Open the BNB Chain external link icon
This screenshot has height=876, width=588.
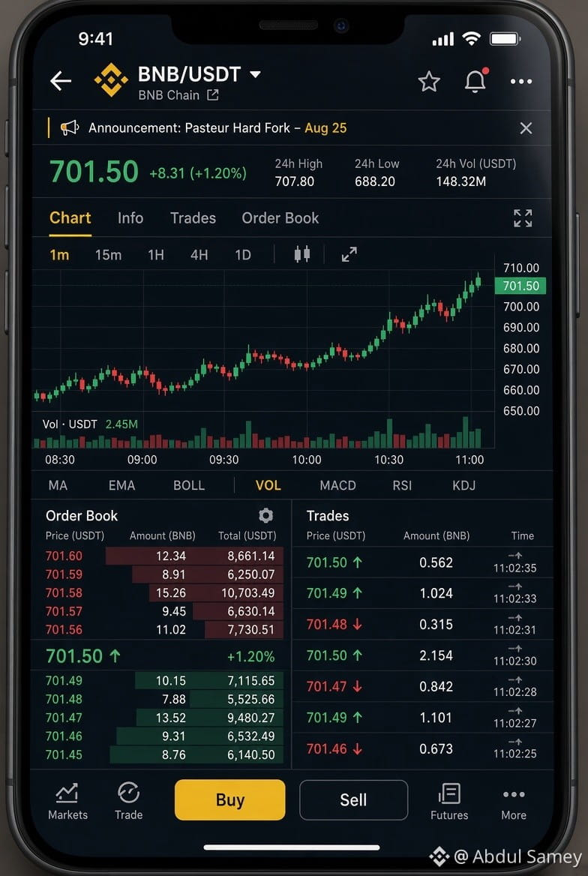pos(213,95)
